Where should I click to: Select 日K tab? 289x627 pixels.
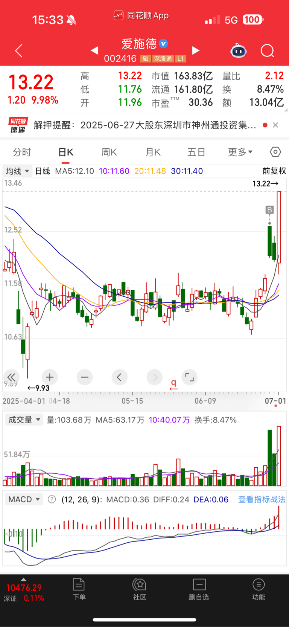(x=65, y=152)
